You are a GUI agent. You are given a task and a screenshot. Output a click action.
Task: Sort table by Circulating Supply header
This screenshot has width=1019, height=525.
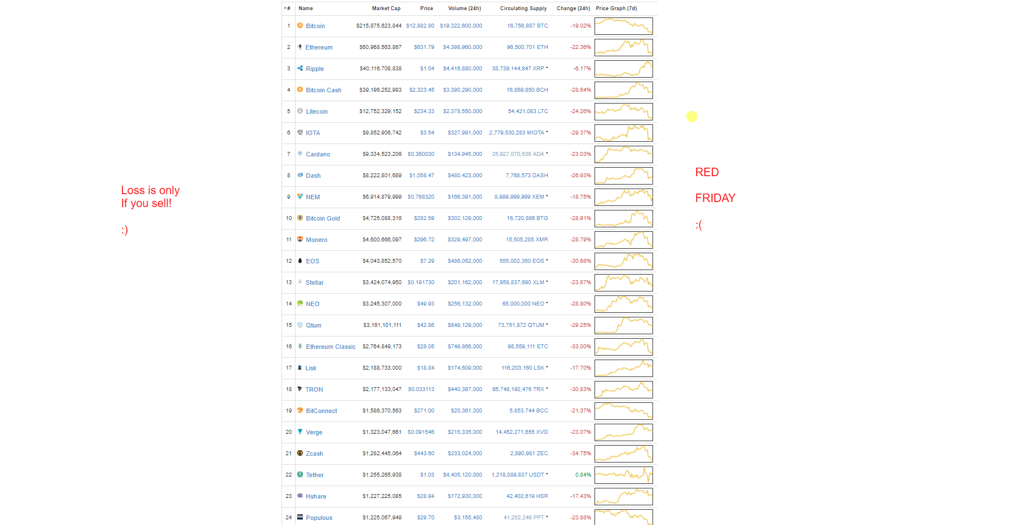click(x=524, y=8)
